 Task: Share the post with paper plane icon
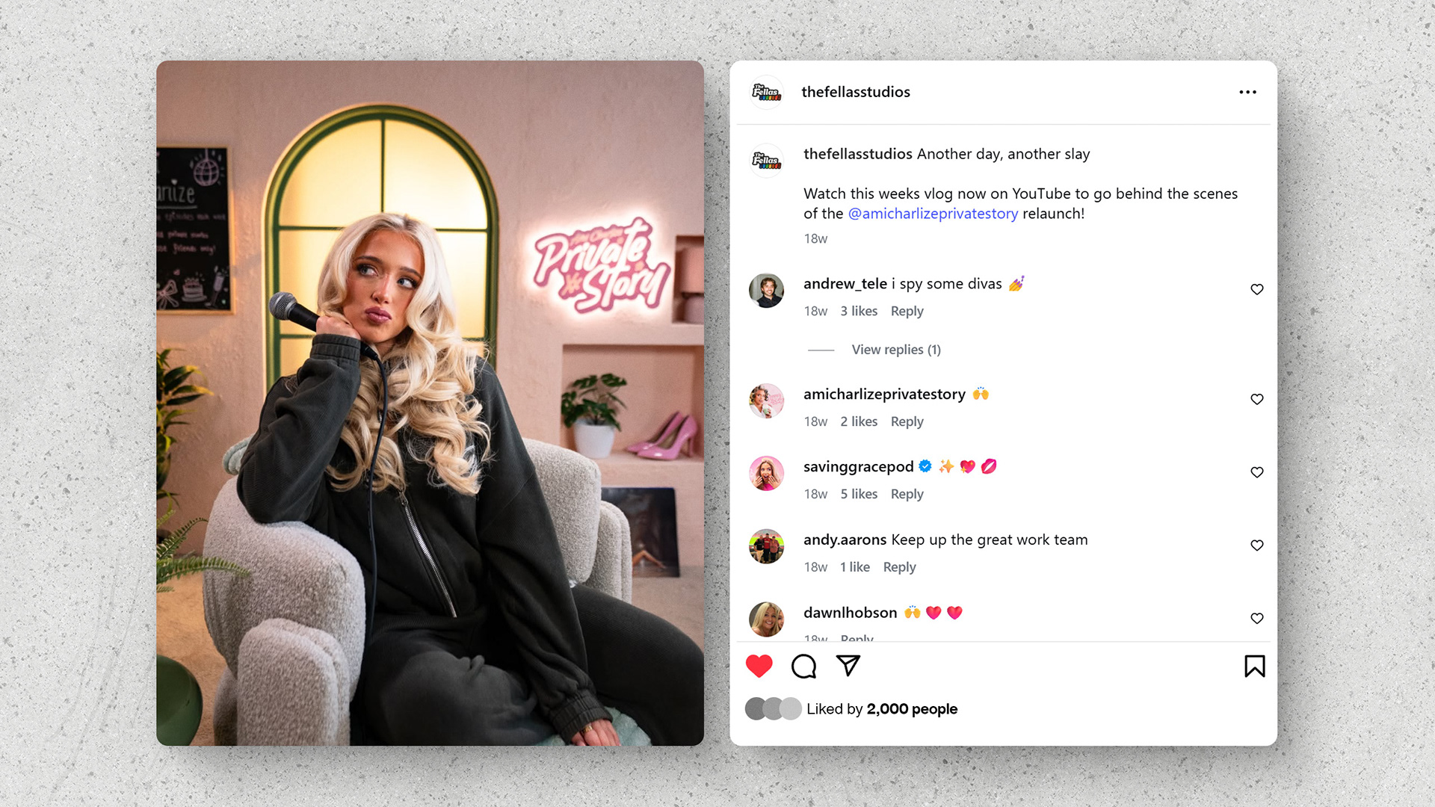click(848, 665)
